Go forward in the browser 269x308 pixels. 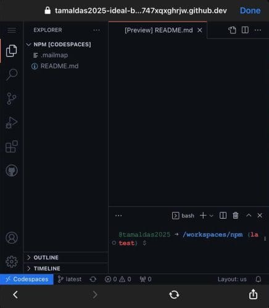click(95, 295)
